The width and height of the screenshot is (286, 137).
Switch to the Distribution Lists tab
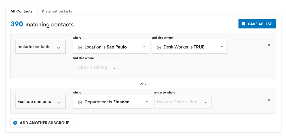[57, 11]
